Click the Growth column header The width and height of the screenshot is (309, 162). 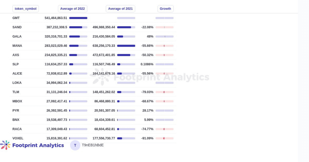click(x=166, y=9)
